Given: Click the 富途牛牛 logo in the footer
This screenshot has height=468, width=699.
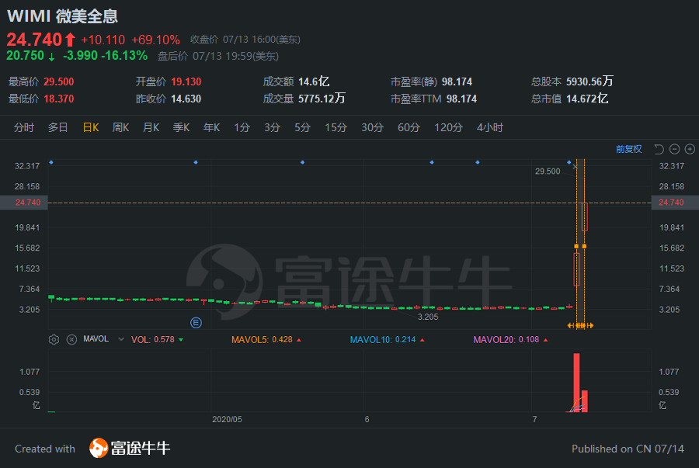Looking at the screenshot, I should tap(130, 448).
